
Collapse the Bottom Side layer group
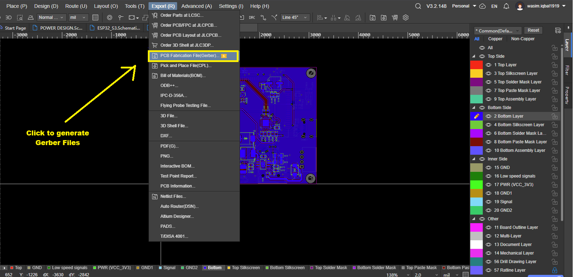(474, 108)
